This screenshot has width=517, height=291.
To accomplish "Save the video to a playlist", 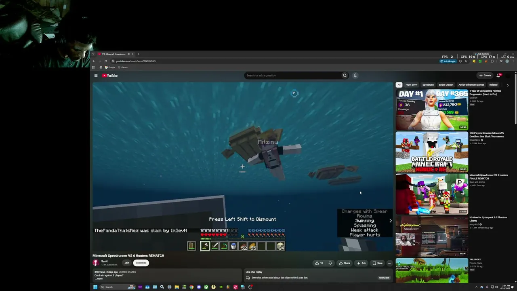I will tap(377, 263).
